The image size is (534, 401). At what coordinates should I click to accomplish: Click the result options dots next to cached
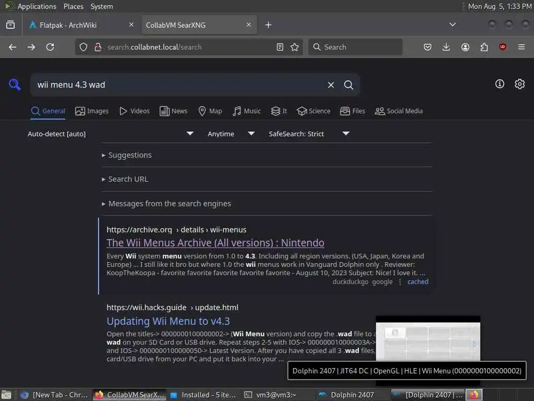coord(400,282)
